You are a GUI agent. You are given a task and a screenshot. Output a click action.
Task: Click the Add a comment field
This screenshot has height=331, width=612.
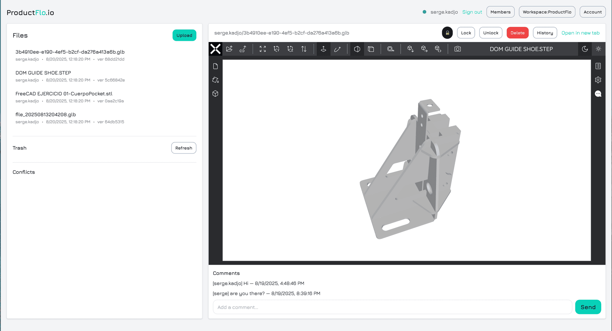coord(392,307)
